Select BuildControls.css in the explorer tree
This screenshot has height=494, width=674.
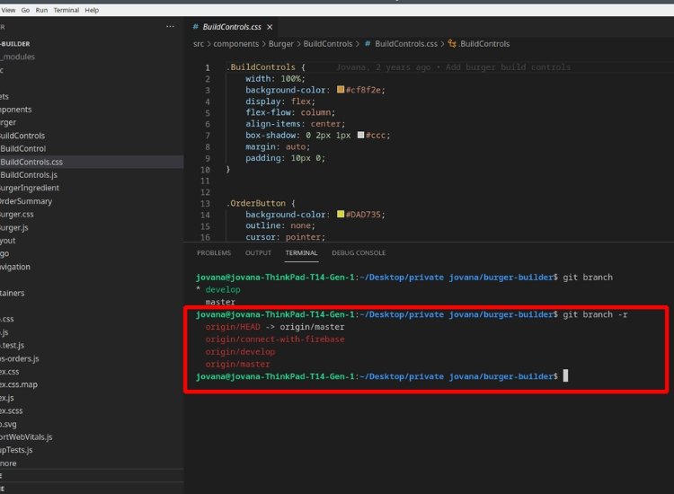[x=91, y=162]
